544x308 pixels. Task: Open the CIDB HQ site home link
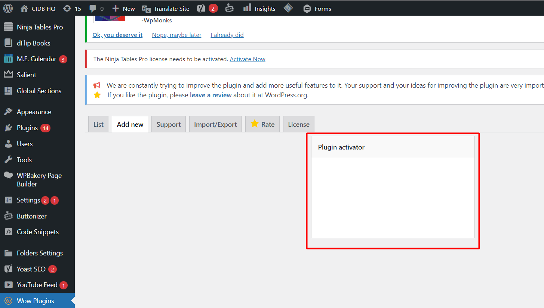(x=38, y=9)
